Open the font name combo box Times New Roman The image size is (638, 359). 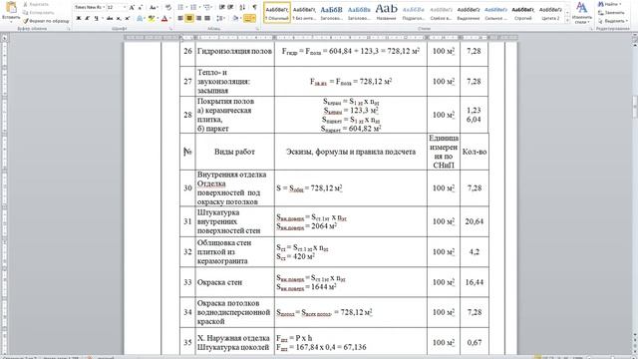coord(90,7)
